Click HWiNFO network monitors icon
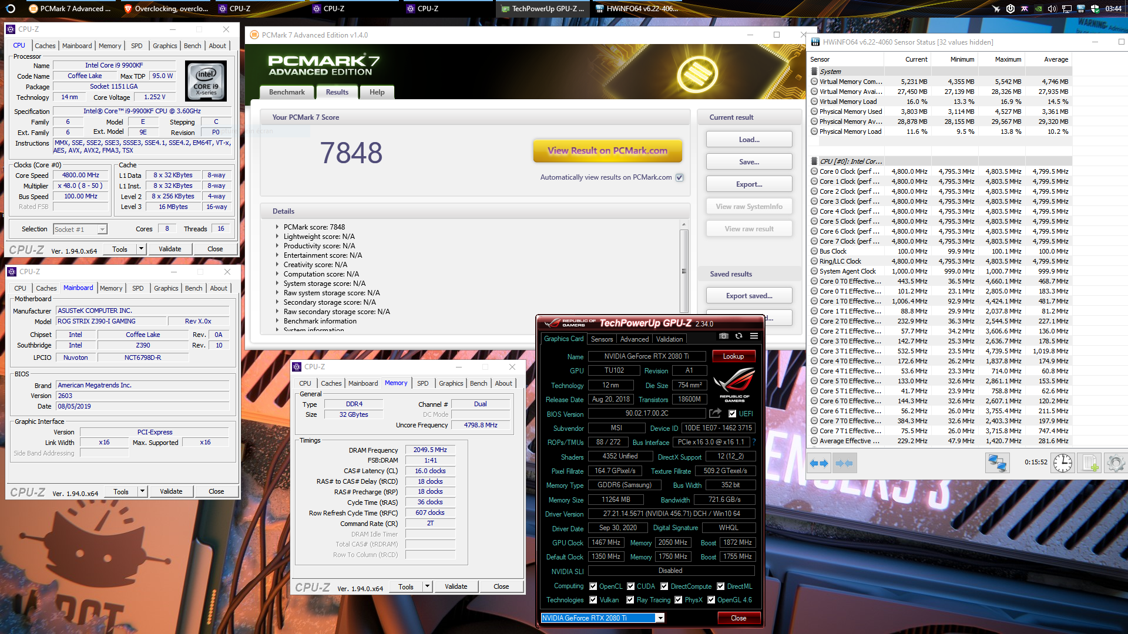1128x634 pixels. coord(997,463)
